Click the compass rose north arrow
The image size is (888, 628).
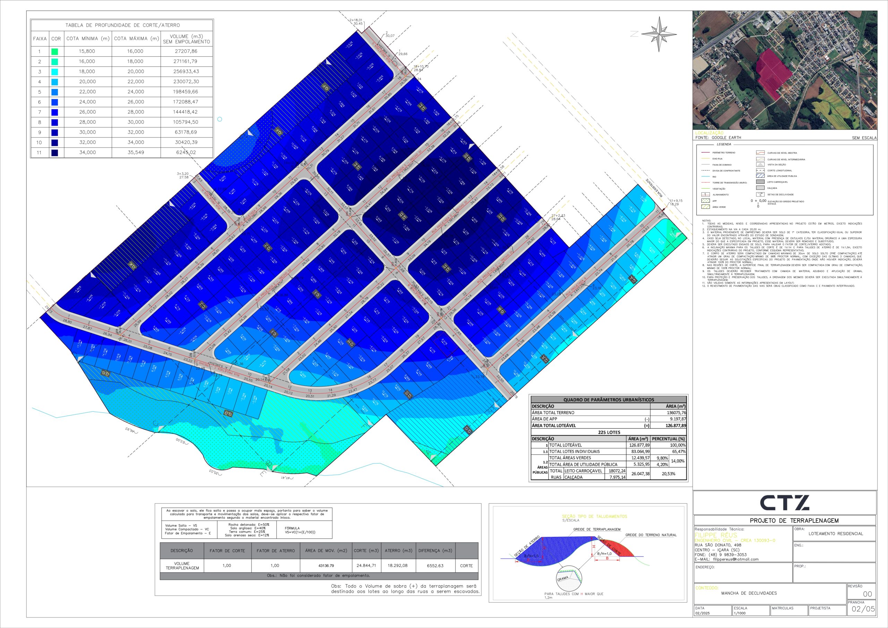pyautogui.click(x=659, y=34)
